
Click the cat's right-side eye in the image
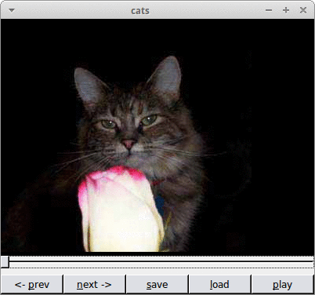[x=149, y=120]
